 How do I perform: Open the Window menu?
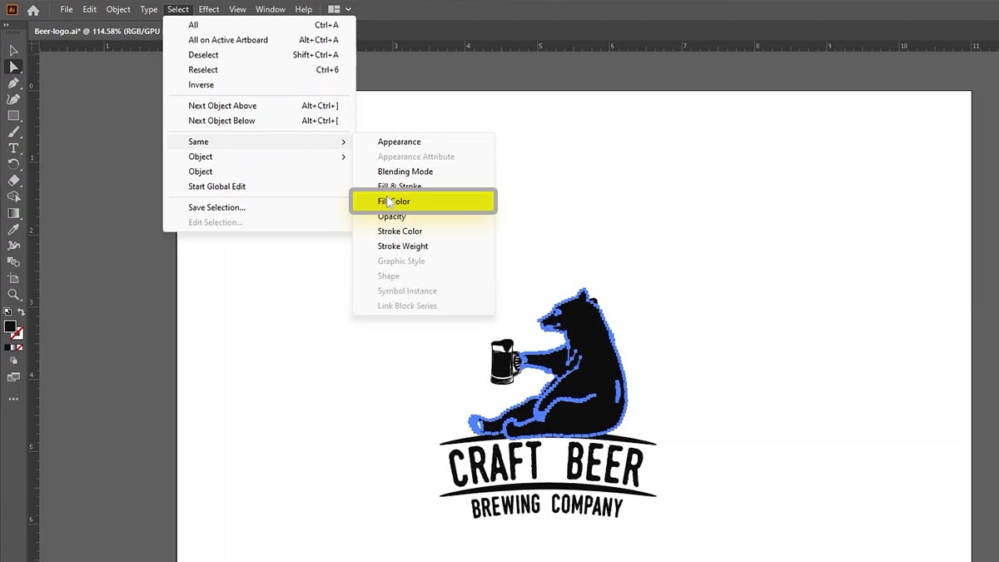pos(270,9)
